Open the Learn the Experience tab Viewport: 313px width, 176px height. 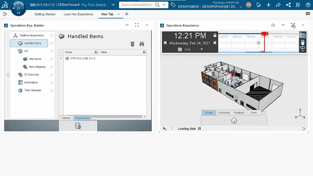(78, 14)
